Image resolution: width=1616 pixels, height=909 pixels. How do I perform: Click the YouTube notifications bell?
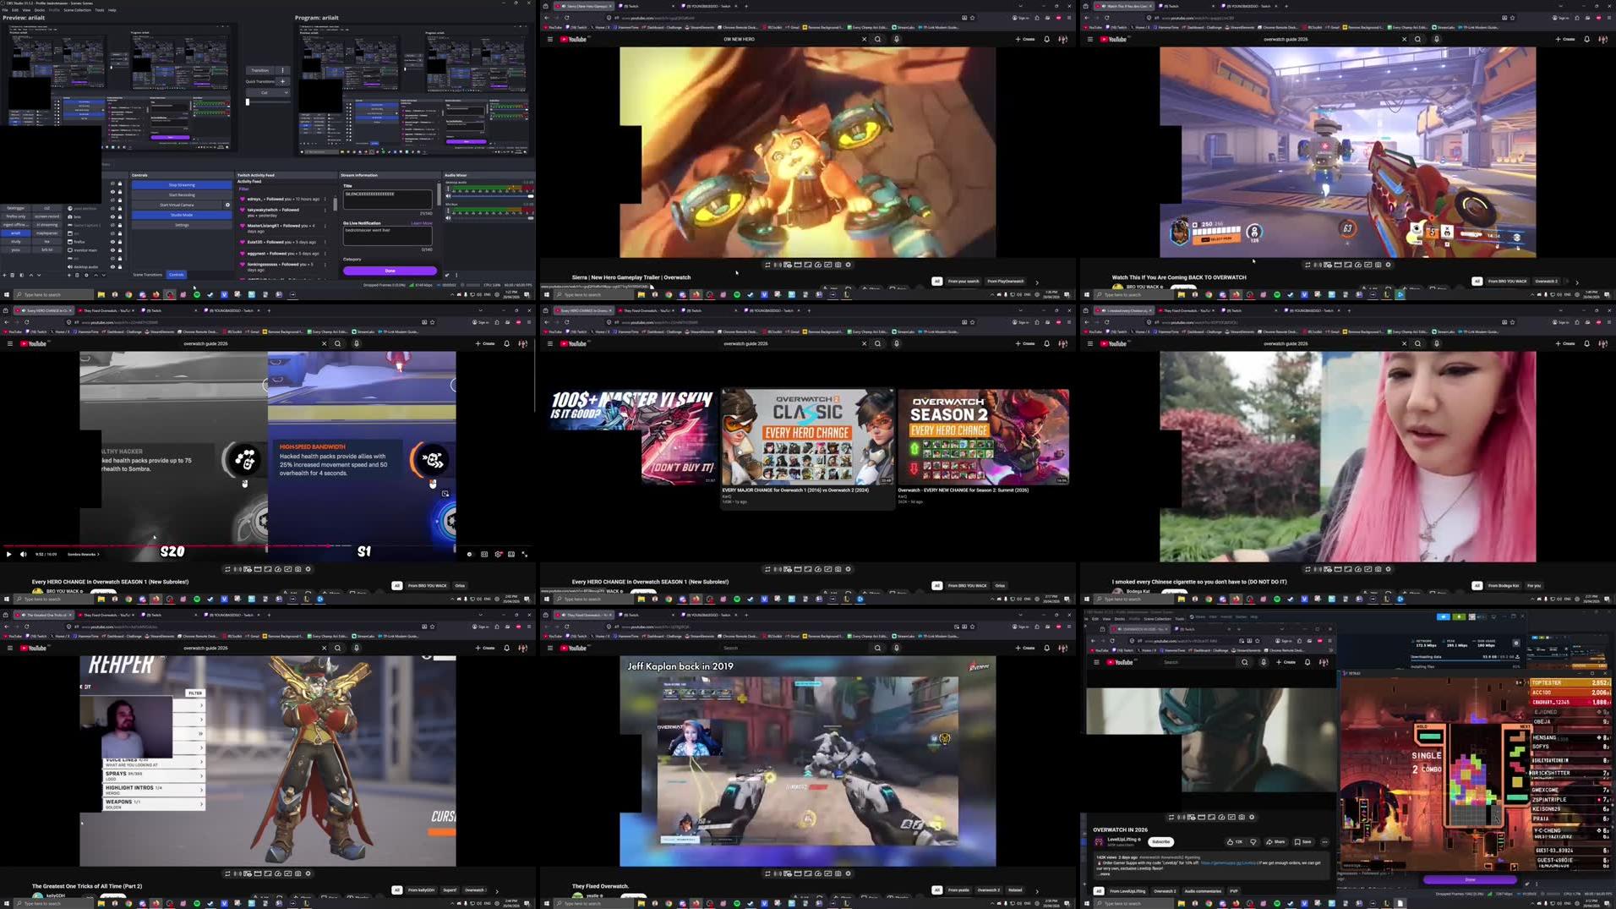1046,39
